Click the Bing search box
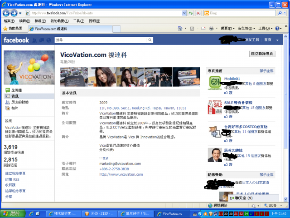Screen dimensions: 290x218 240,13
